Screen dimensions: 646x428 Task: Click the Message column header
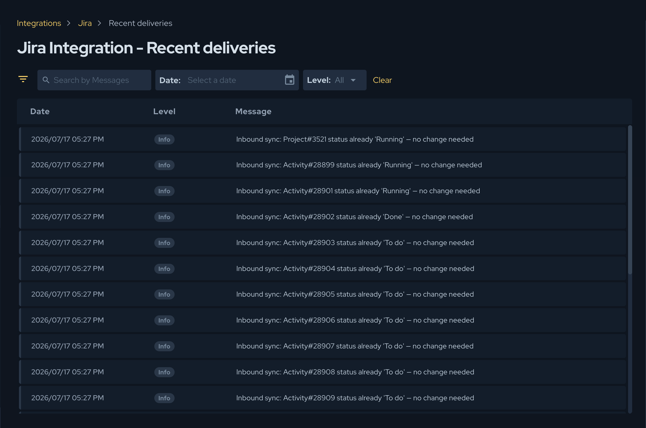253,111
